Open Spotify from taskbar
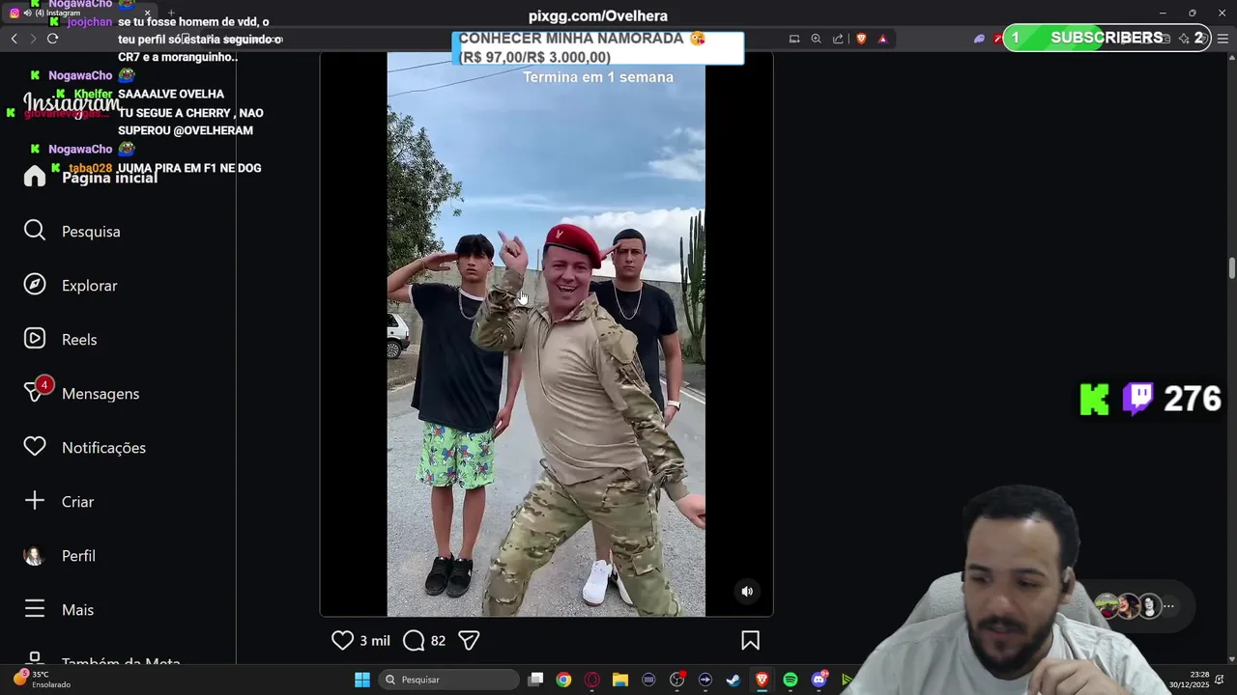 click(x=791, y=680)
